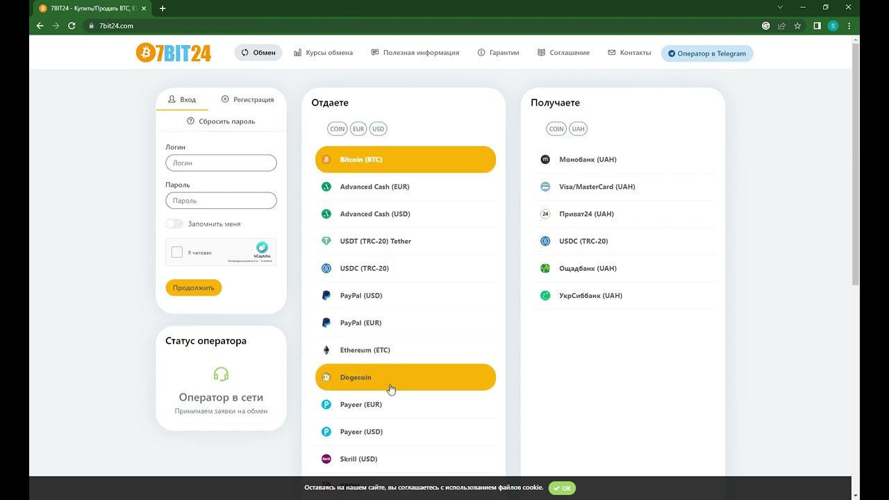Image resolution: width=889 pixels, height=500 pixels.
Task: Click the Сбросить пароль link
Action: coord(221,122)
